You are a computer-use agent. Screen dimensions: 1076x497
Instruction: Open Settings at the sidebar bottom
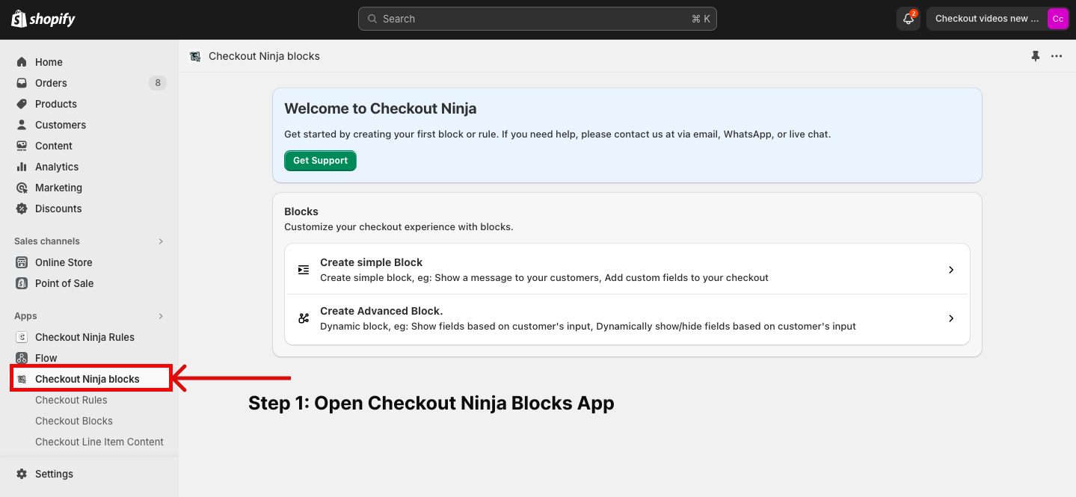pos(54,474)
